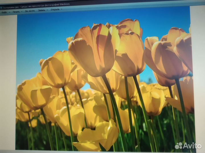Click the Avito watermark logo

[x=178, y=146]
